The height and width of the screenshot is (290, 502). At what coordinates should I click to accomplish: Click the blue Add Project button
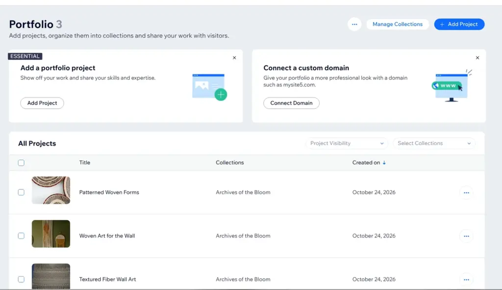[x=459, y=24]
